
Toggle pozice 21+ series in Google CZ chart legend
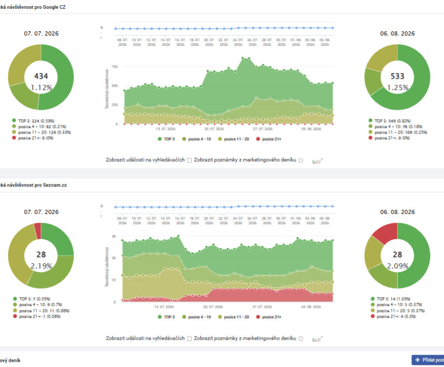268,139
